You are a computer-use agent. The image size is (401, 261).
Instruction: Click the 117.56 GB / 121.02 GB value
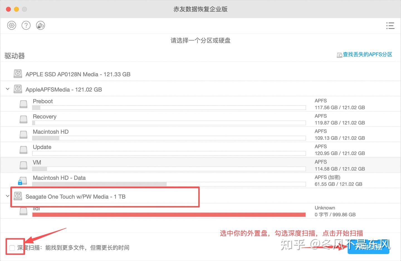click(340, 108)
